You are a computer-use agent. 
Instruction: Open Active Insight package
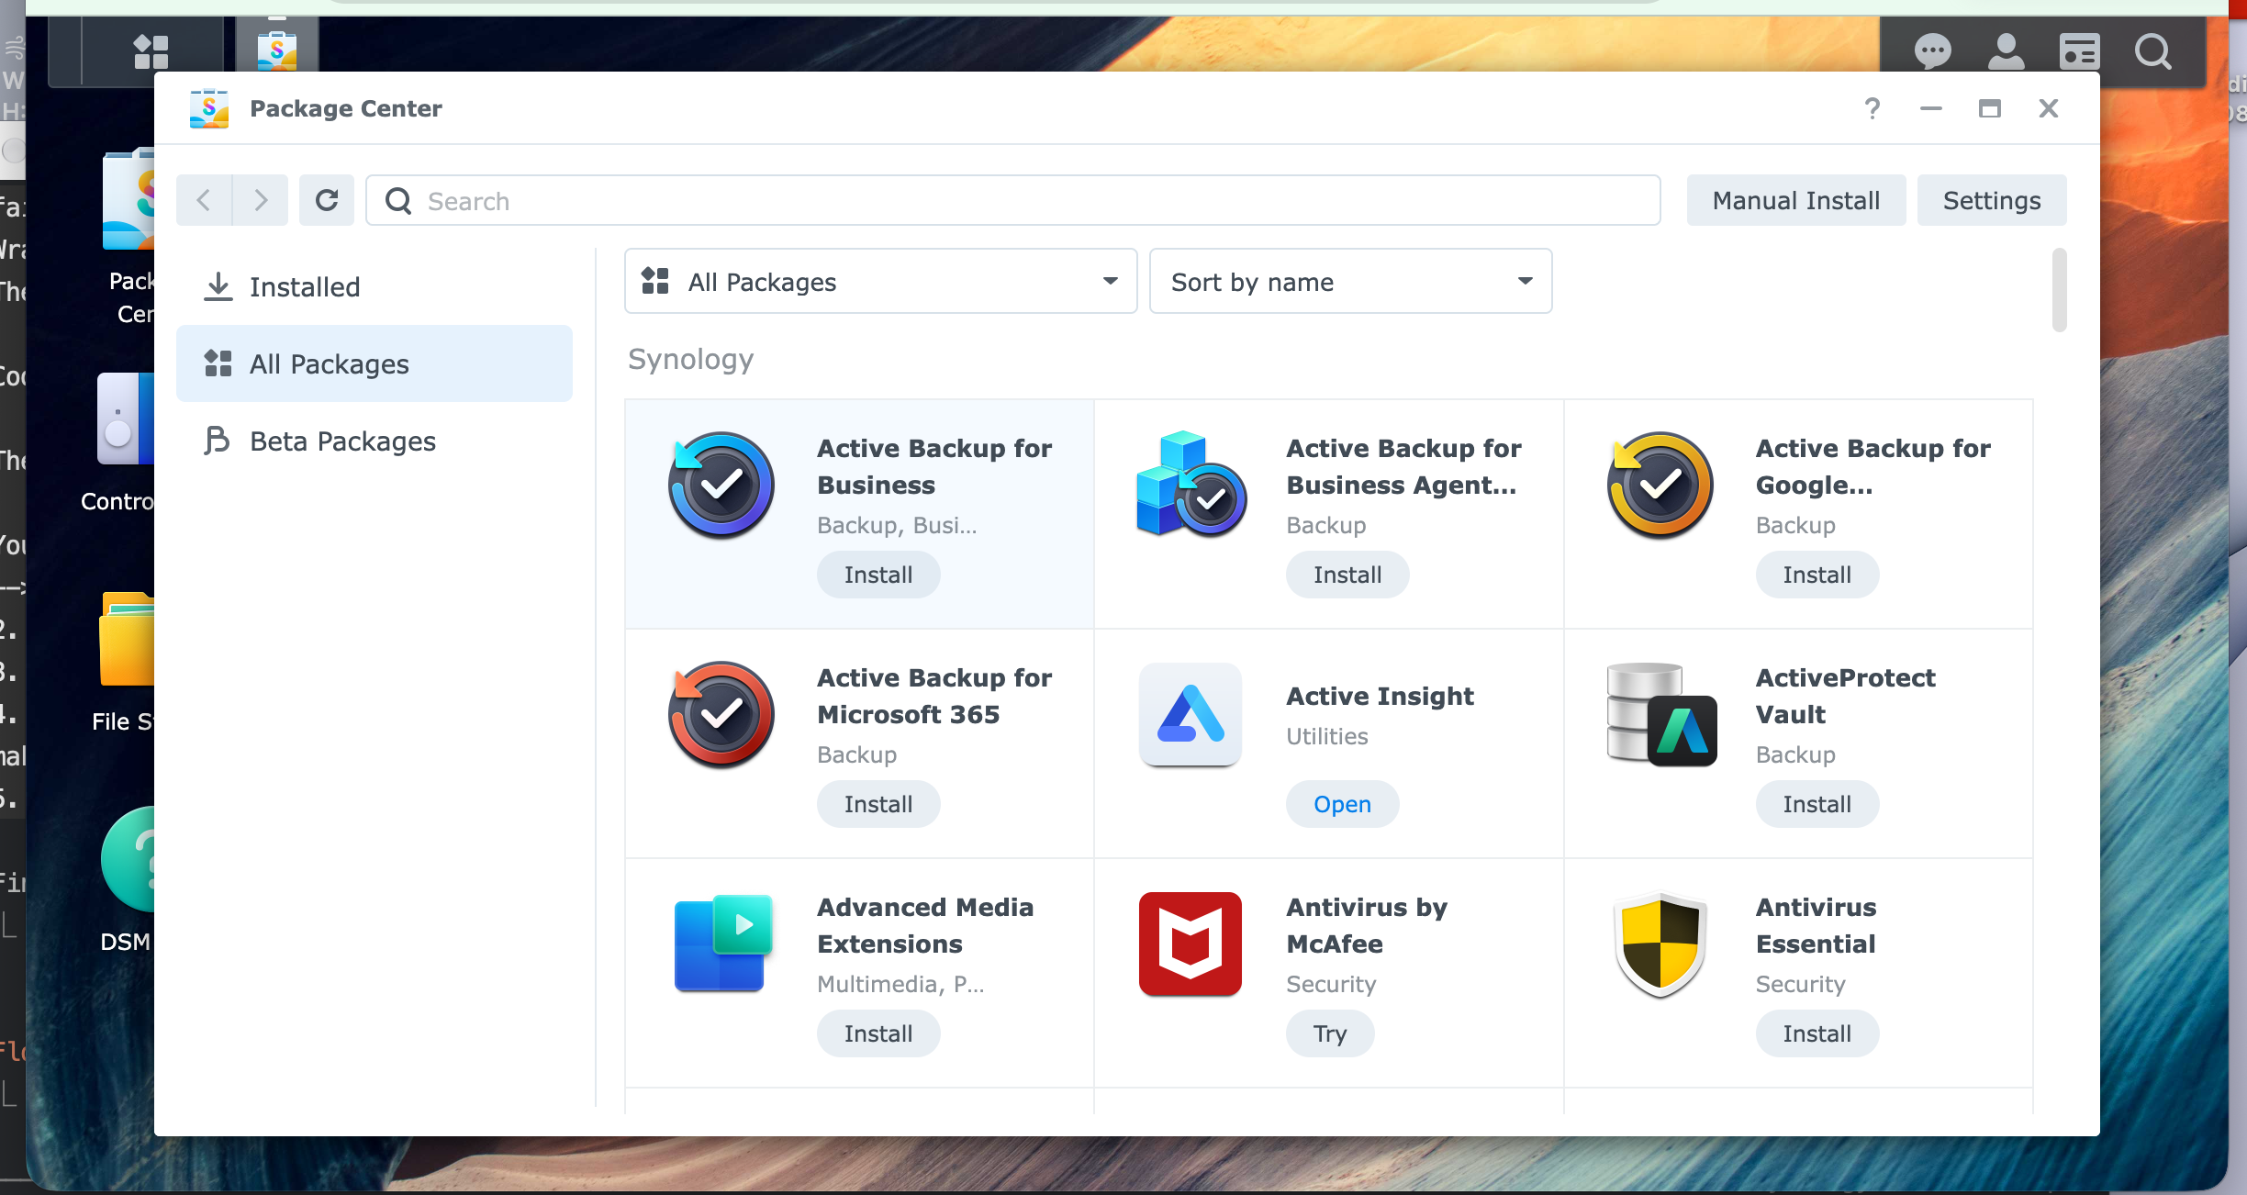point(1343,804)
